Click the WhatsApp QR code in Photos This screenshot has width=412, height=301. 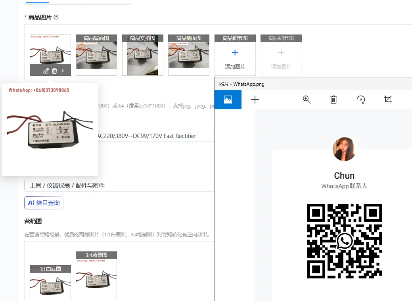[x=344, y=241]
